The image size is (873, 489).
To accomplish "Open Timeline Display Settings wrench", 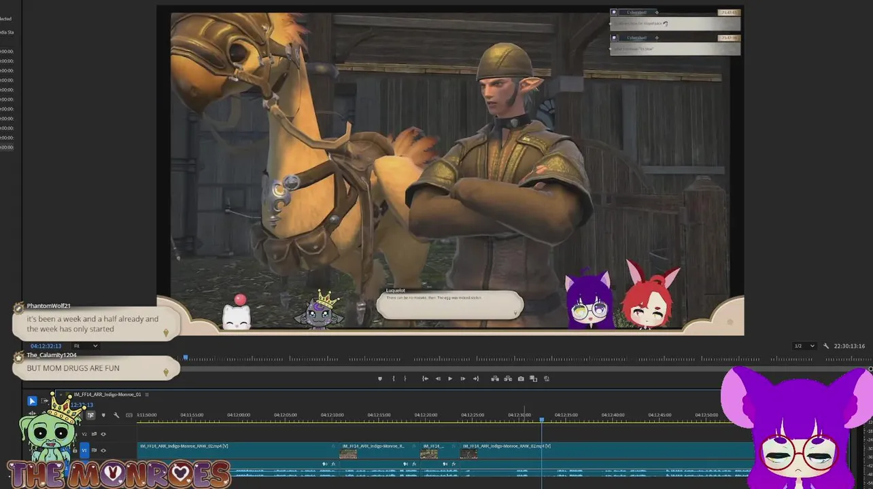I will (x=116, y=415).
